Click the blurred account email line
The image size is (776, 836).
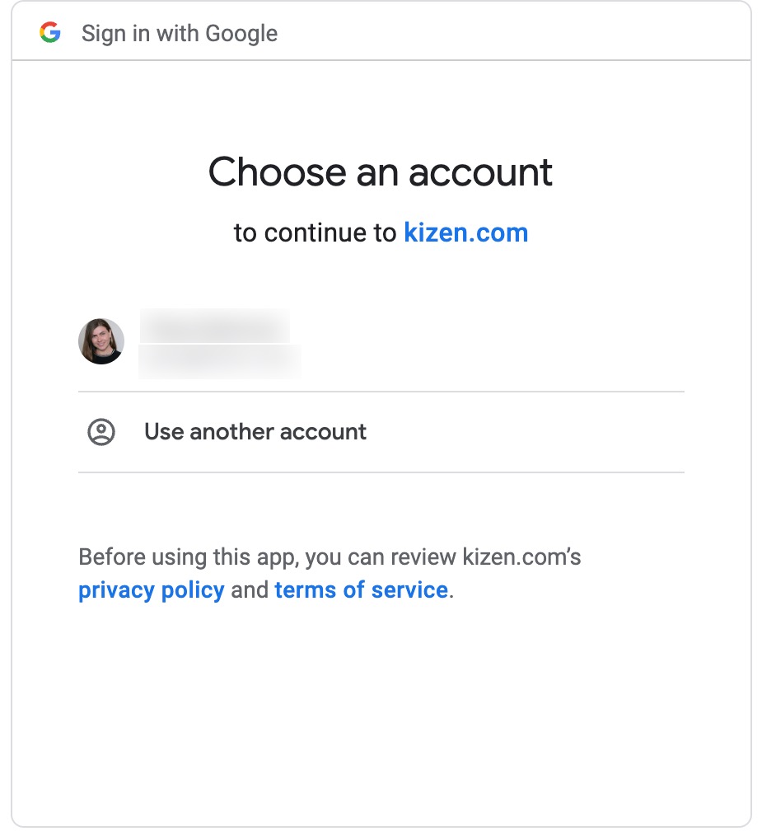(219, 361)
